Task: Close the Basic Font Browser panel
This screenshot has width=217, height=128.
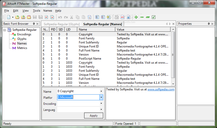Action: point(37,24)
